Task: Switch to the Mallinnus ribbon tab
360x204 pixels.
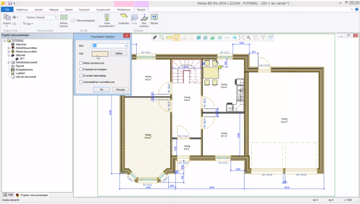Action: (22, 9)
